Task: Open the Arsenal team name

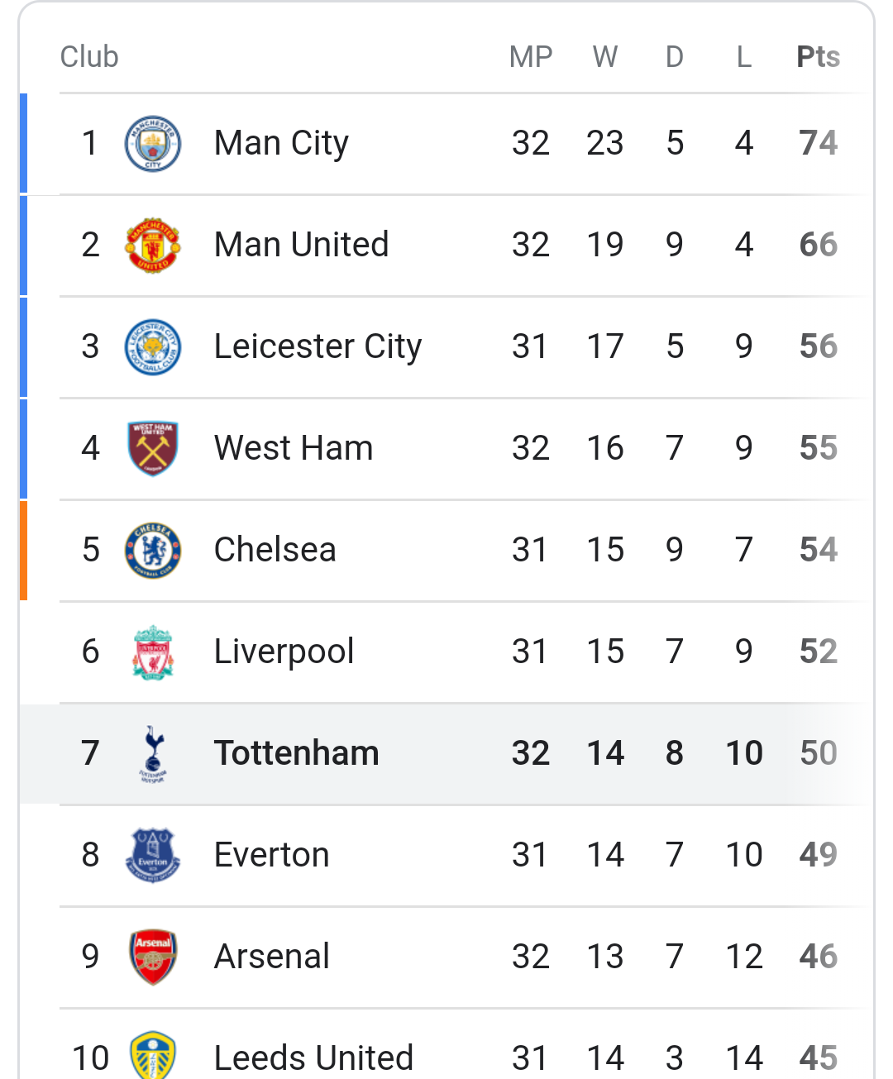Action: [271, 957]
